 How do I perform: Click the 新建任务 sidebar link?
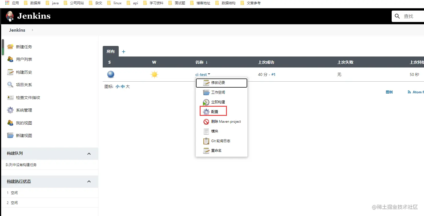pyautogui.click(x=24, y=47)
